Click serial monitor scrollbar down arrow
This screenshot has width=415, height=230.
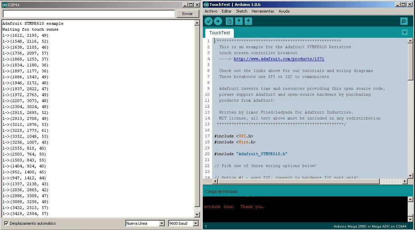click(197, 214)
